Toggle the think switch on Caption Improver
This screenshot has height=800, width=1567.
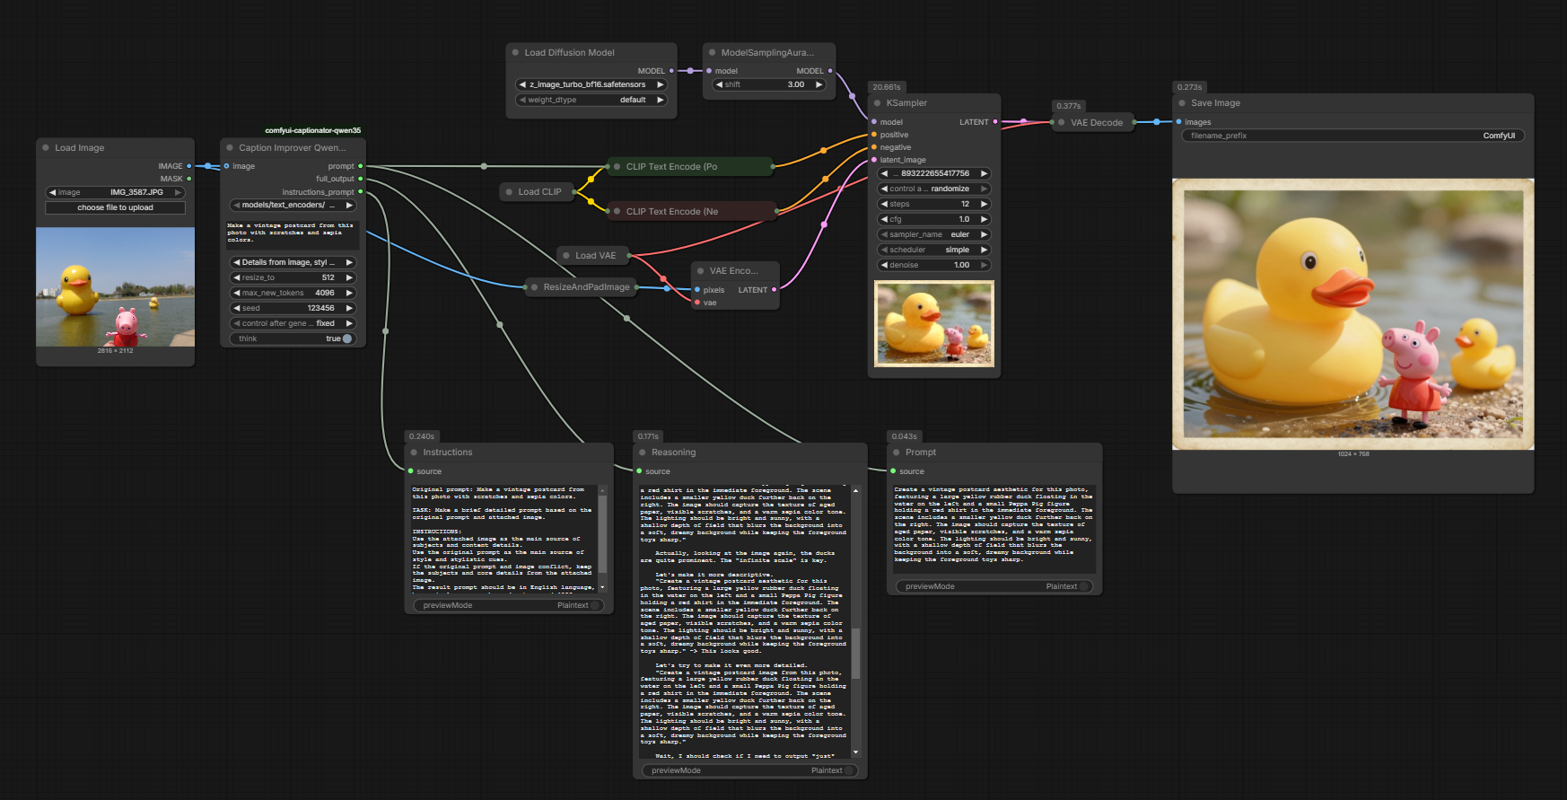point(346,338)
